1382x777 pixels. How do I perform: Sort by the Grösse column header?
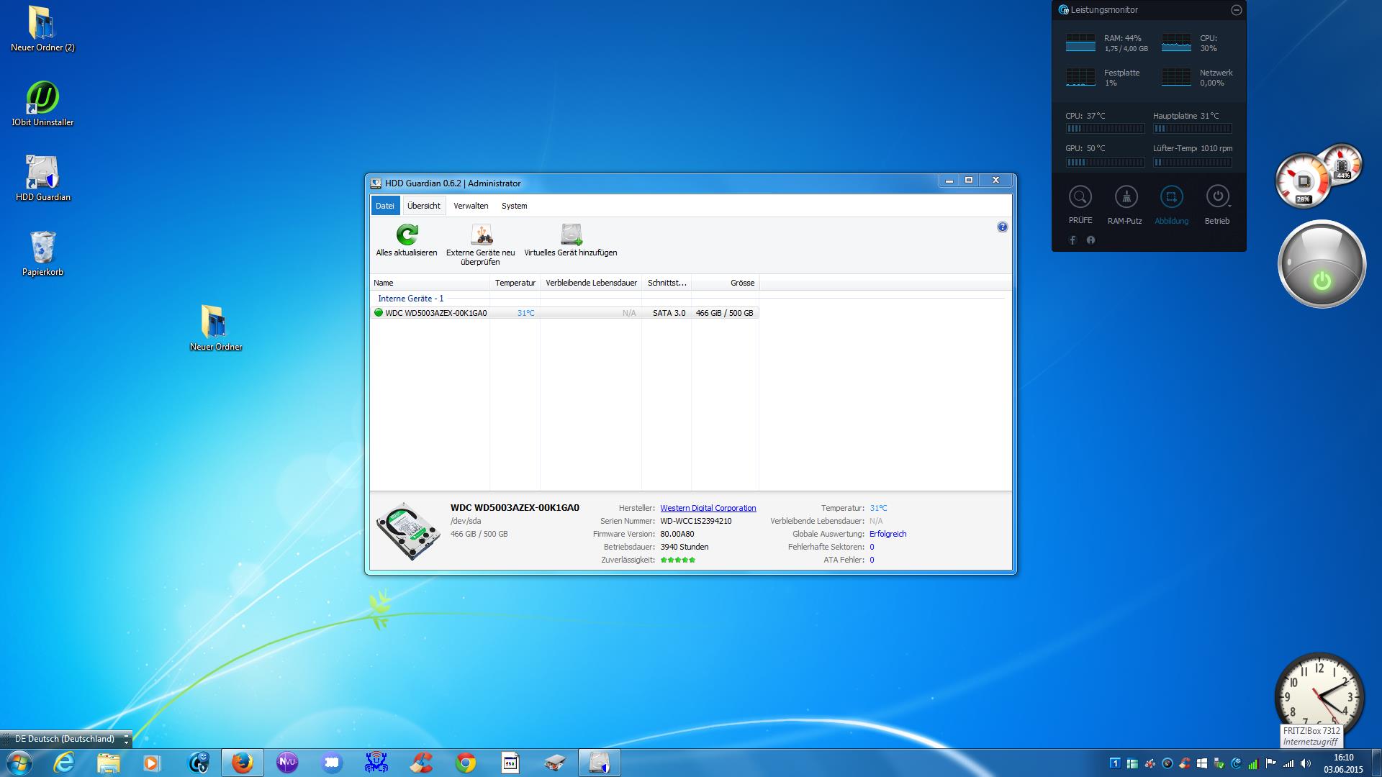point(726,283)
